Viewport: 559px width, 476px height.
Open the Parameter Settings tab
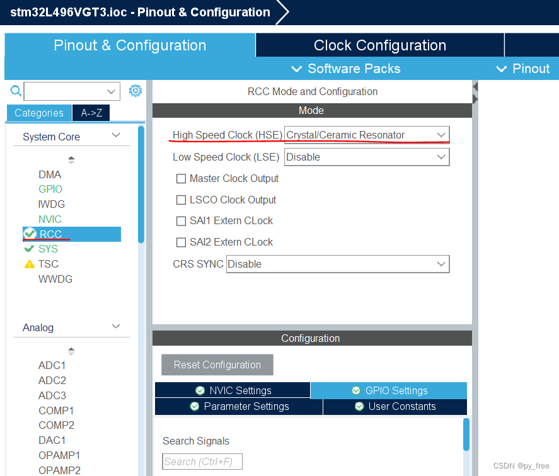coord(239,407)
